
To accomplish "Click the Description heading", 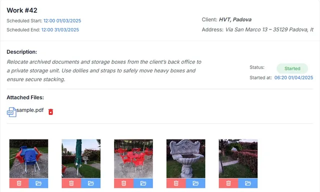I will [x=22, y=52].
